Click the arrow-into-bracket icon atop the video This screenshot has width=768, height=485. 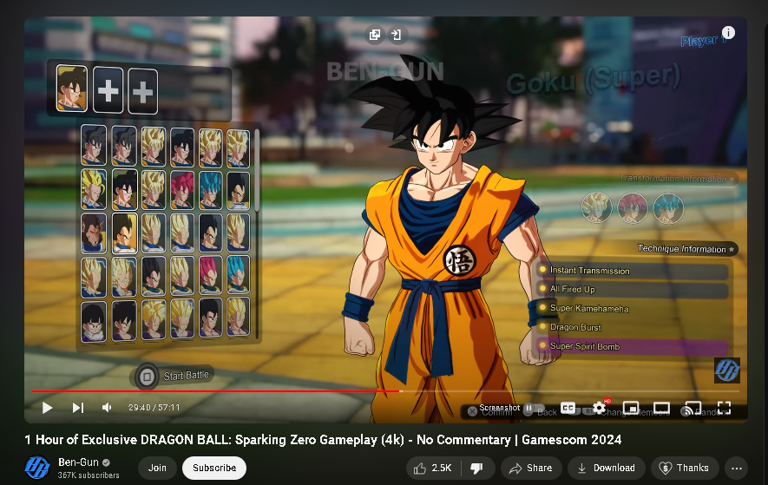396,35
